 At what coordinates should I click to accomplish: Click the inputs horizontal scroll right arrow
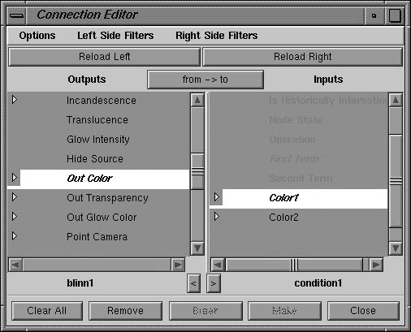click(376, 265)
